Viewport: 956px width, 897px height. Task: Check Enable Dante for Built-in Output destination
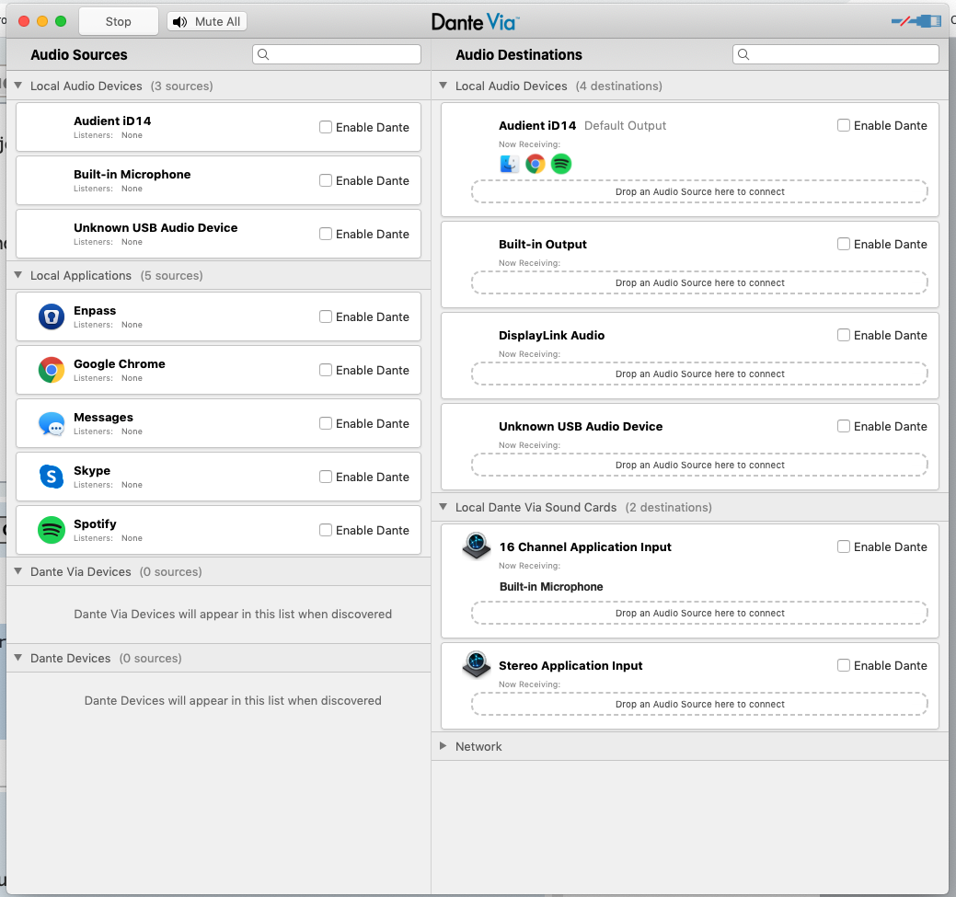tap(844, 244)
